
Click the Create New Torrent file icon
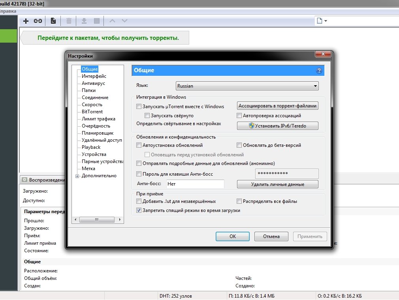coord(53,21)
